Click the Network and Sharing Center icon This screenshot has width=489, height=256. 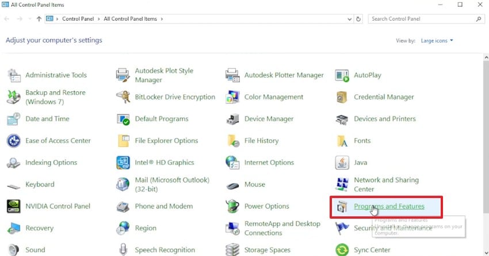342,184
